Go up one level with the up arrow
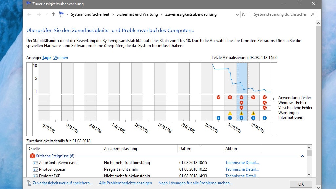The image size is (336, 189). tap(53, 14)
